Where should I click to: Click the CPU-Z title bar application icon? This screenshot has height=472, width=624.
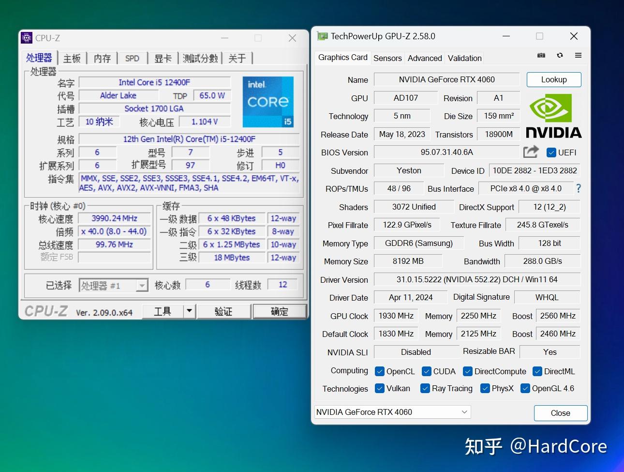tap(27, 37)
